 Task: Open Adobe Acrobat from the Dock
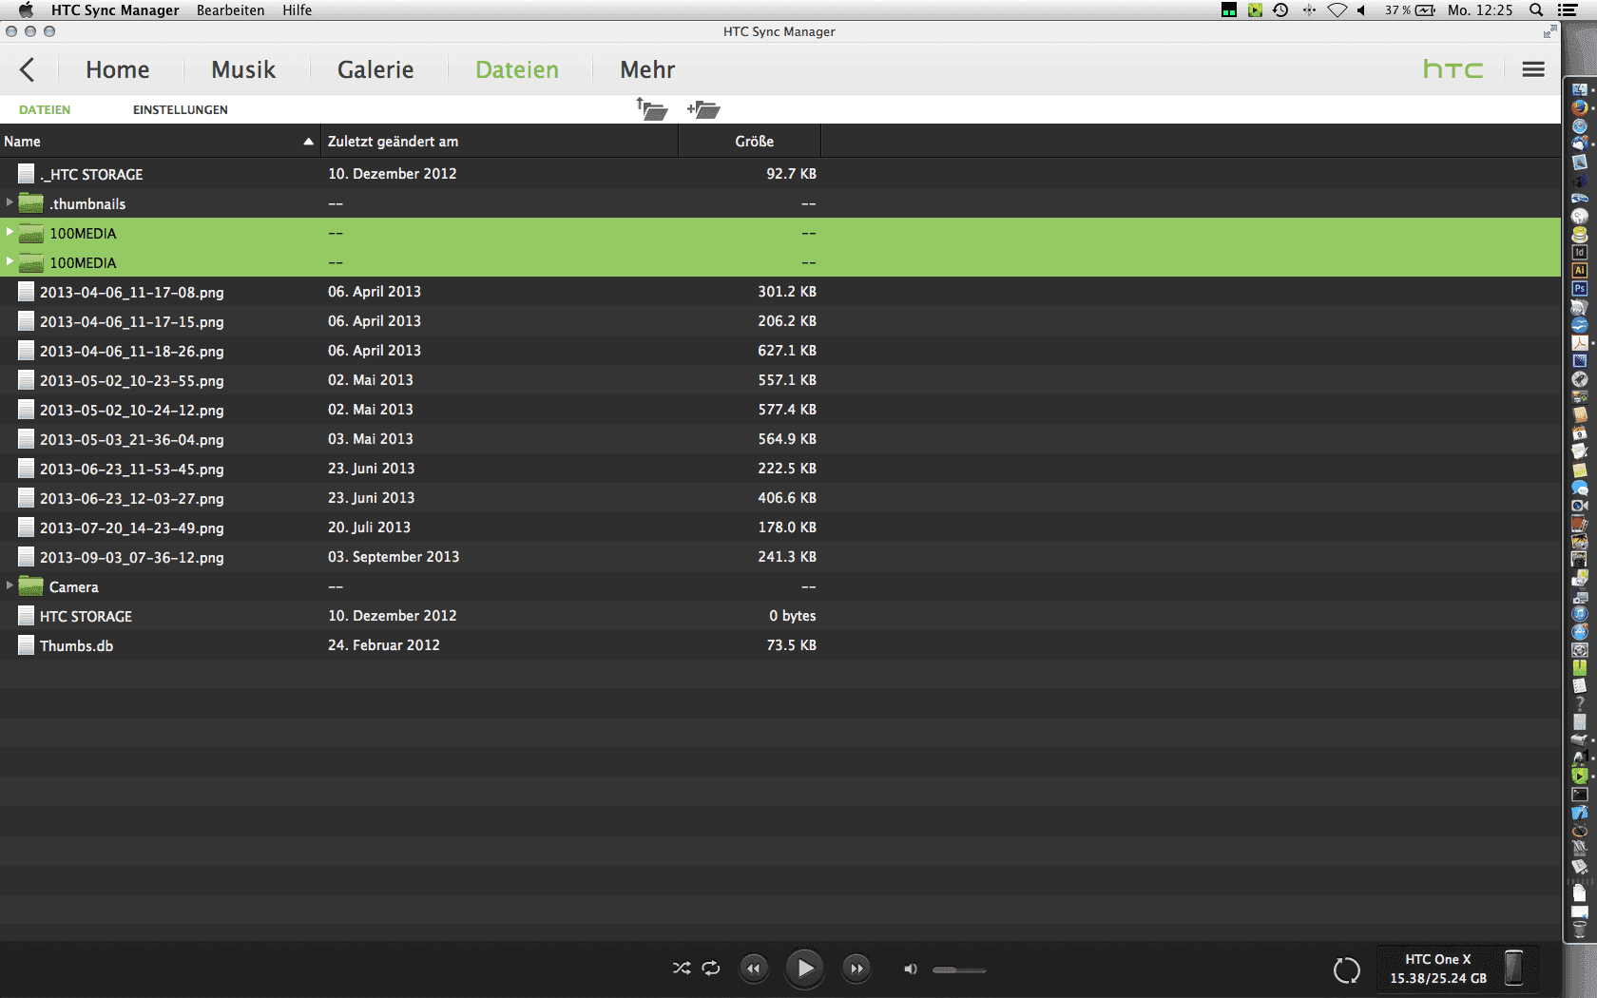pyautogui.click(x=1580, y=343)
